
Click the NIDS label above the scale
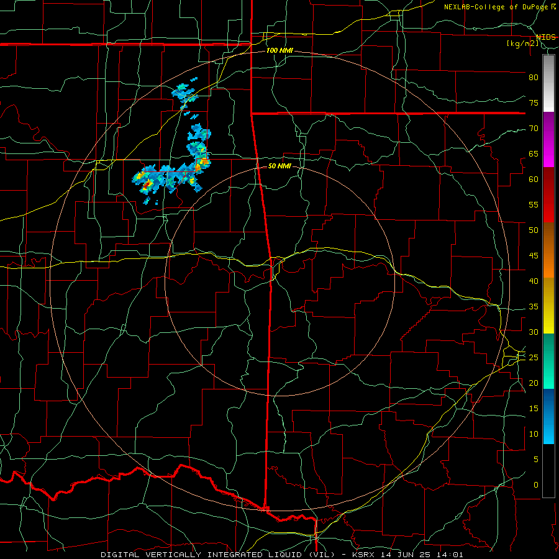545,37
